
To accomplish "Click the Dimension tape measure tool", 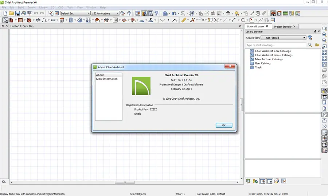I will pyautogui.click(x=183, y=20).
